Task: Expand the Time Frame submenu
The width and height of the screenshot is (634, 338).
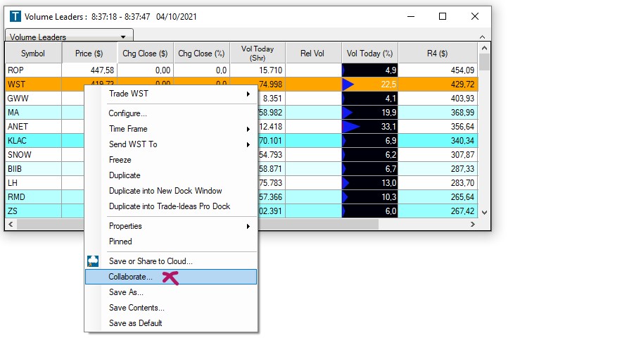Action: pyautogui.click(x=248, y=129)
